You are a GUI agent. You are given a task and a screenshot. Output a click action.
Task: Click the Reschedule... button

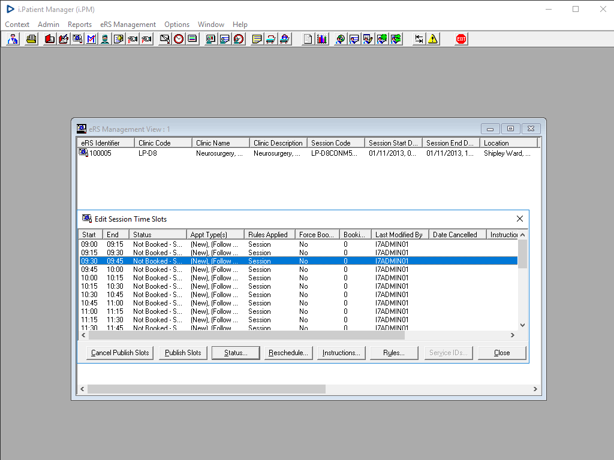click(288, 353)
